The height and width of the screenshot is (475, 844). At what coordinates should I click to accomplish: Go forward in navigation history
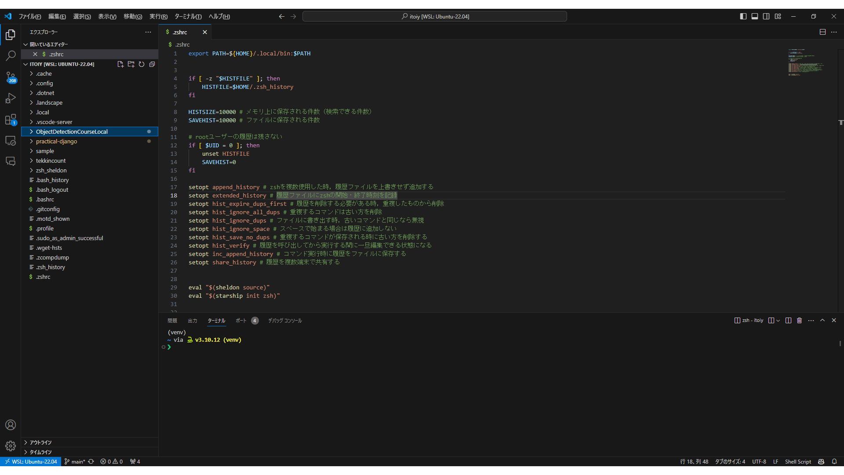[293, 17]
